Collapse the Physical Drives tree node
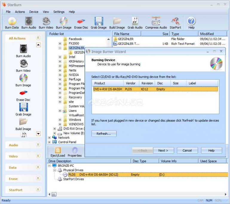The width and height of the screenshot is (230, 204). pos(55,170)
